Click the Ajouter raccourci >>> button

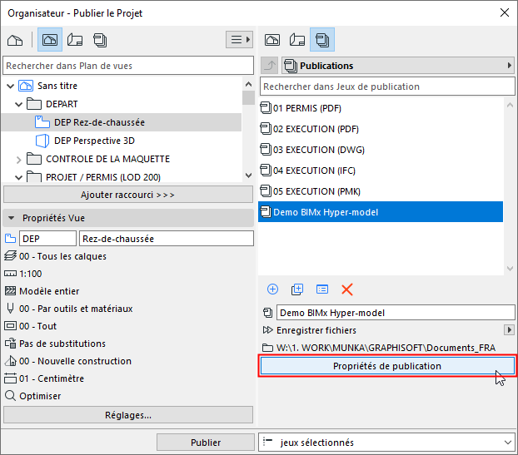click(128, 195)
